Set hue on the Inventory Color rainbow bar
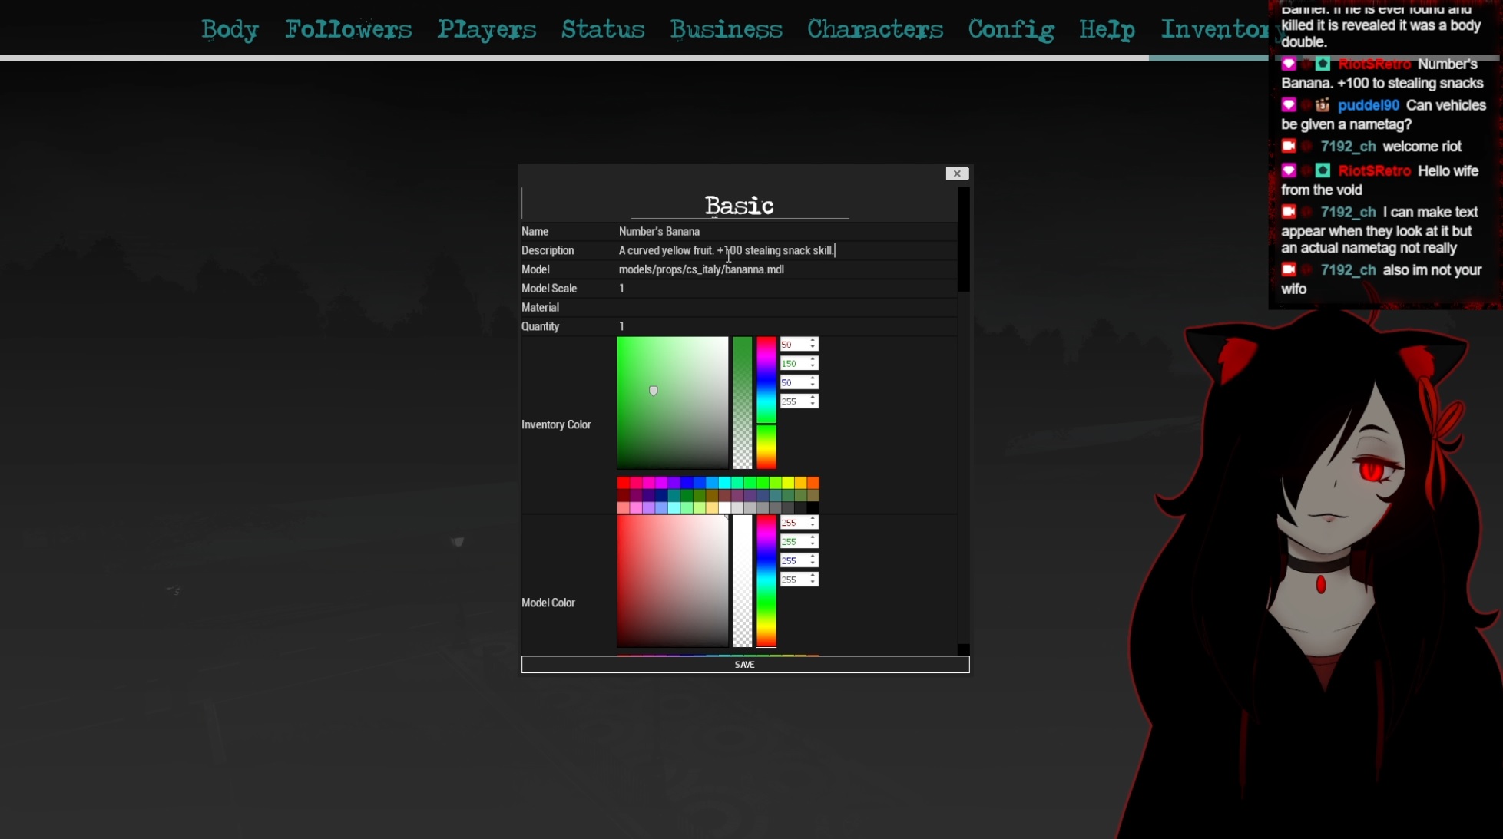 pyautogui.click(x=766, y=402)
